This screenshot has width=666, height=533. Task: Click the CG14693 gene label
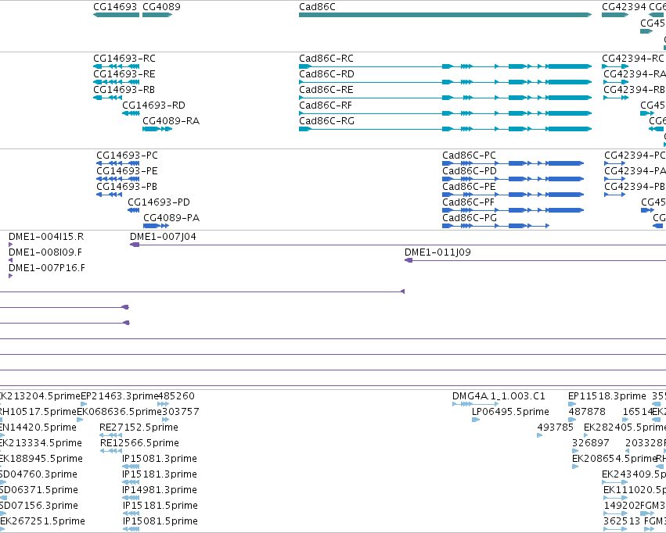[x=115, y=7]
